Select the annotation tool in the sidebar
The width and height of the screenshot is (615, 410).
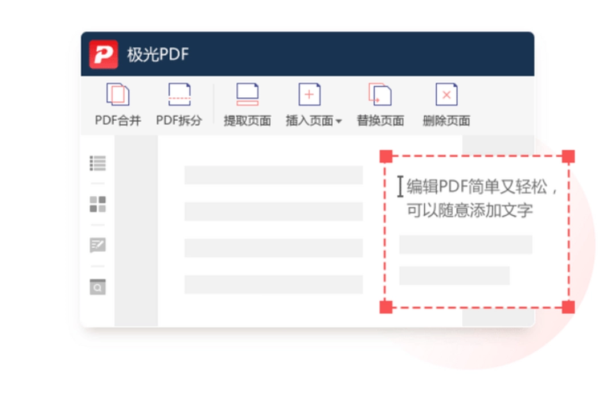(x=98, y=245)
